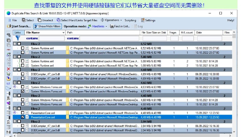Open the File menu

(x=13, y=20)
